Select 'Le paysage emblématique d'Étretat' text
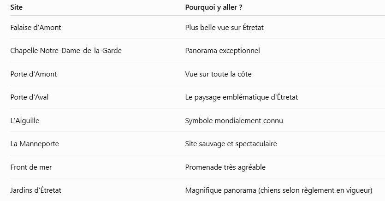Image resolution: width=385 pixels, height=201 pixels. pos(241,97)
